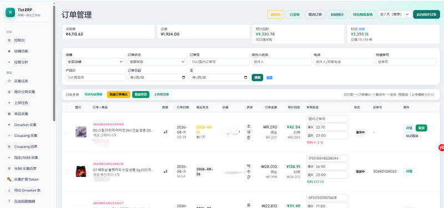Click 采 price field showing 22.70

330,127
